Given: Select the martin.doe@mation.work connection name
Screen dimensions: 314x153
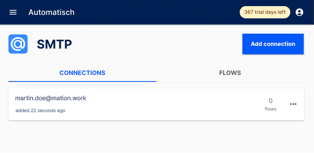Looking at the screenshot, I should point(51,98).
